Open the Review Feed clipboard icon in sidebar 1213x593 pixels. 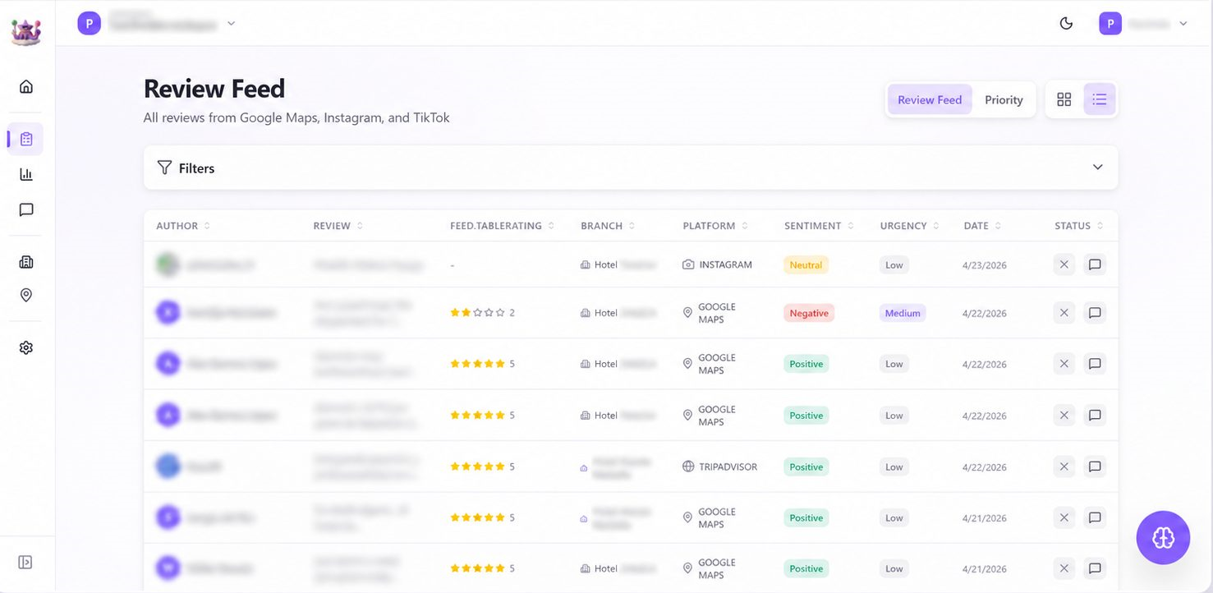26,139
